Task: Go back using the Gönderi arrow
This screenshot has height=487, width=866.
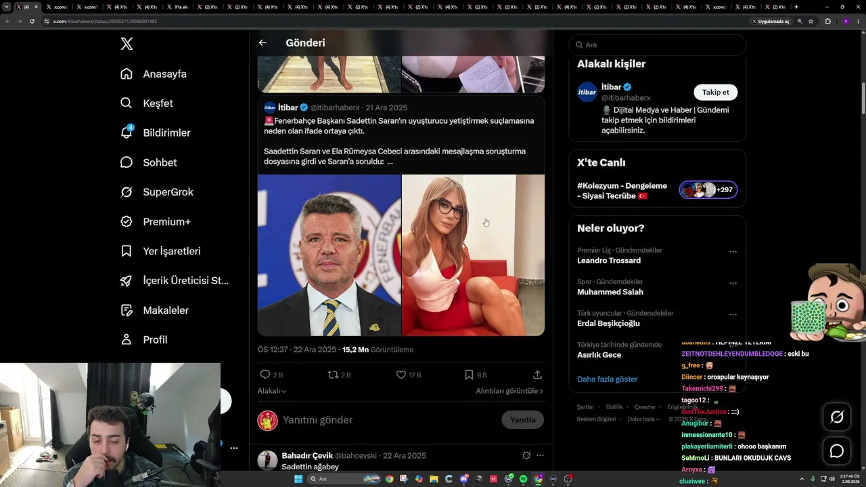Action: [263, 43]
